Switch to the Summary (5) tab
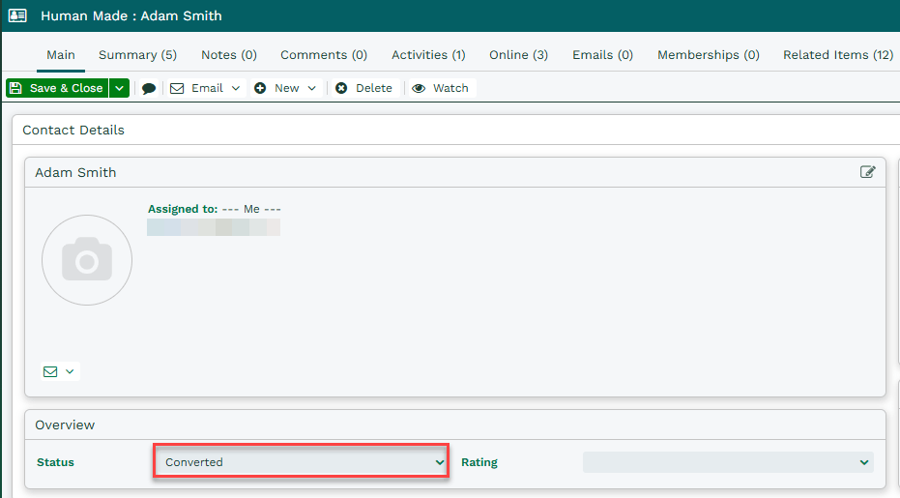Screen dimensions: 900x498 [137, 55]
